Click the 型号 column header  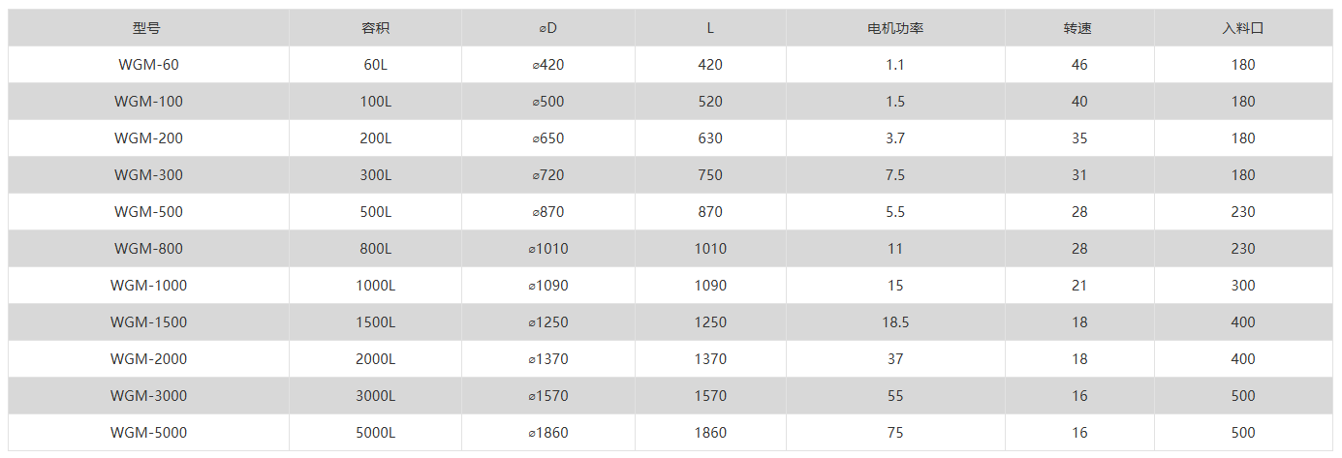[x=148, y=28]
